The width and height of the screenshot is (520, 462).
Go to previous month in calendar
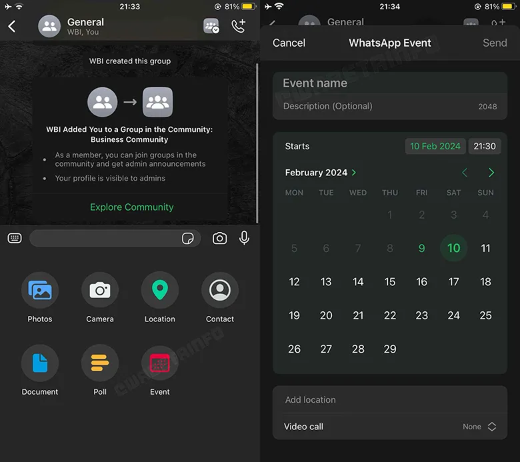click(x=465, y=173)
